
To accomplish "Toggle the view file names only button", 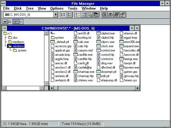I will [63, 15].
